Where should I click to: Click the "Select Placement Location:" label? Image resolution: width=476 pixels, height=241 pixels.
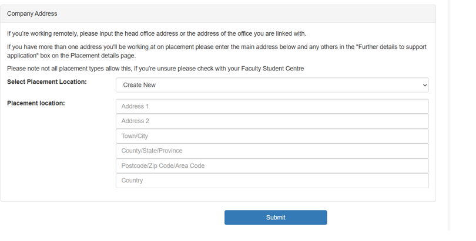click(x=47, y=82)
